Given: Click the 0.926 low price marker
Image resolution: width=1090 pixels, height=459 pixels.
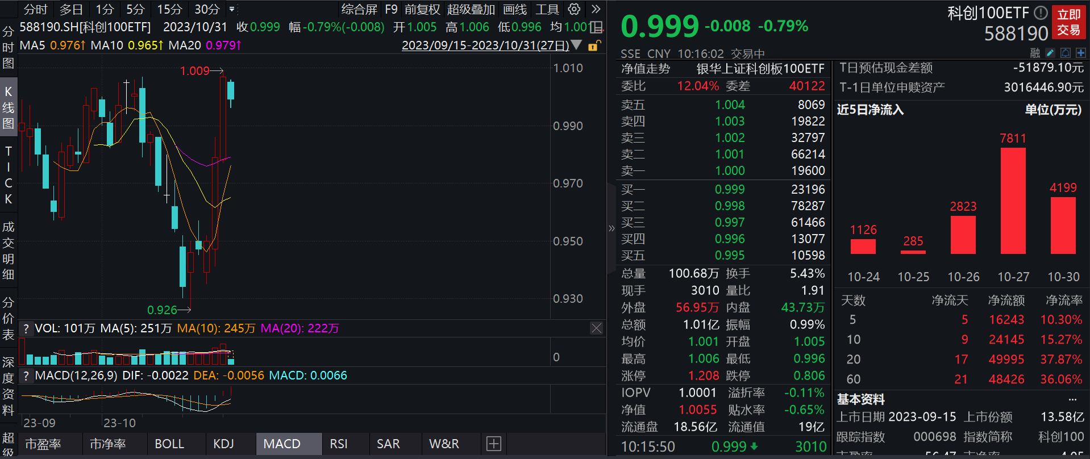Looking at the screenshot, I should tap(163, 310).
